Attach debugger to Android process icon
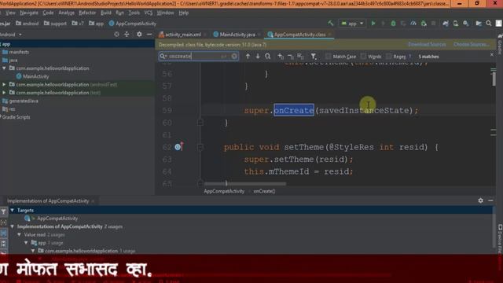 tap(424, 23)
